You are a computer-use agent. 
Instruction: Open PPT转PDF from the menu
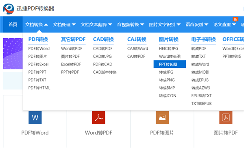click(70, 72)
